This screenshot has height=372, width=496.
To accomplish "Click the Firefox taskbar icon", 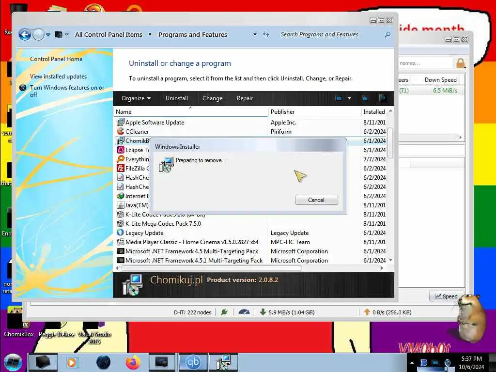I will pos(133,362).
